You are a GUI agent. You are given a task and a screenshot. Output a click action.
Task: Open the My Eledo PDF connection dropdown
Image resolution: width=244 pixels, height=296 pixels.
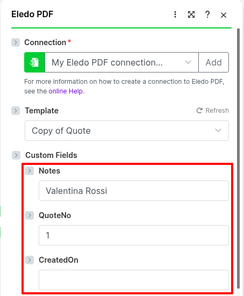(x=121, y=62)
